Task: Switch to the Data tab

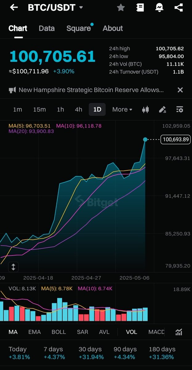Action: (x=47, y=28)
